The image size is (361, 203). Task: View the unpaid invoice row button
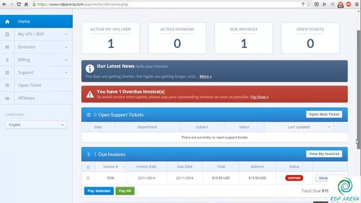click(x=323, y=178)
